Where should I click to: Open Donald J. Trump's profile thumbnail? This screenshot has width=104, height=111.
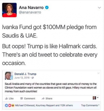point(9,76)
